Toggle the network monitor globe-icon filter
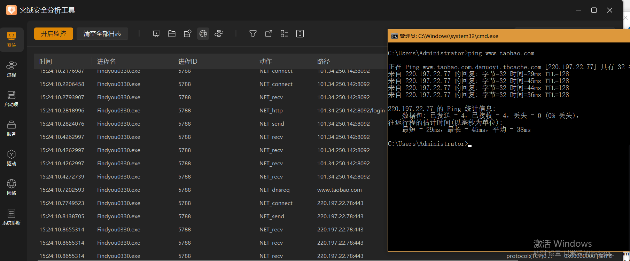 (203, 34)
